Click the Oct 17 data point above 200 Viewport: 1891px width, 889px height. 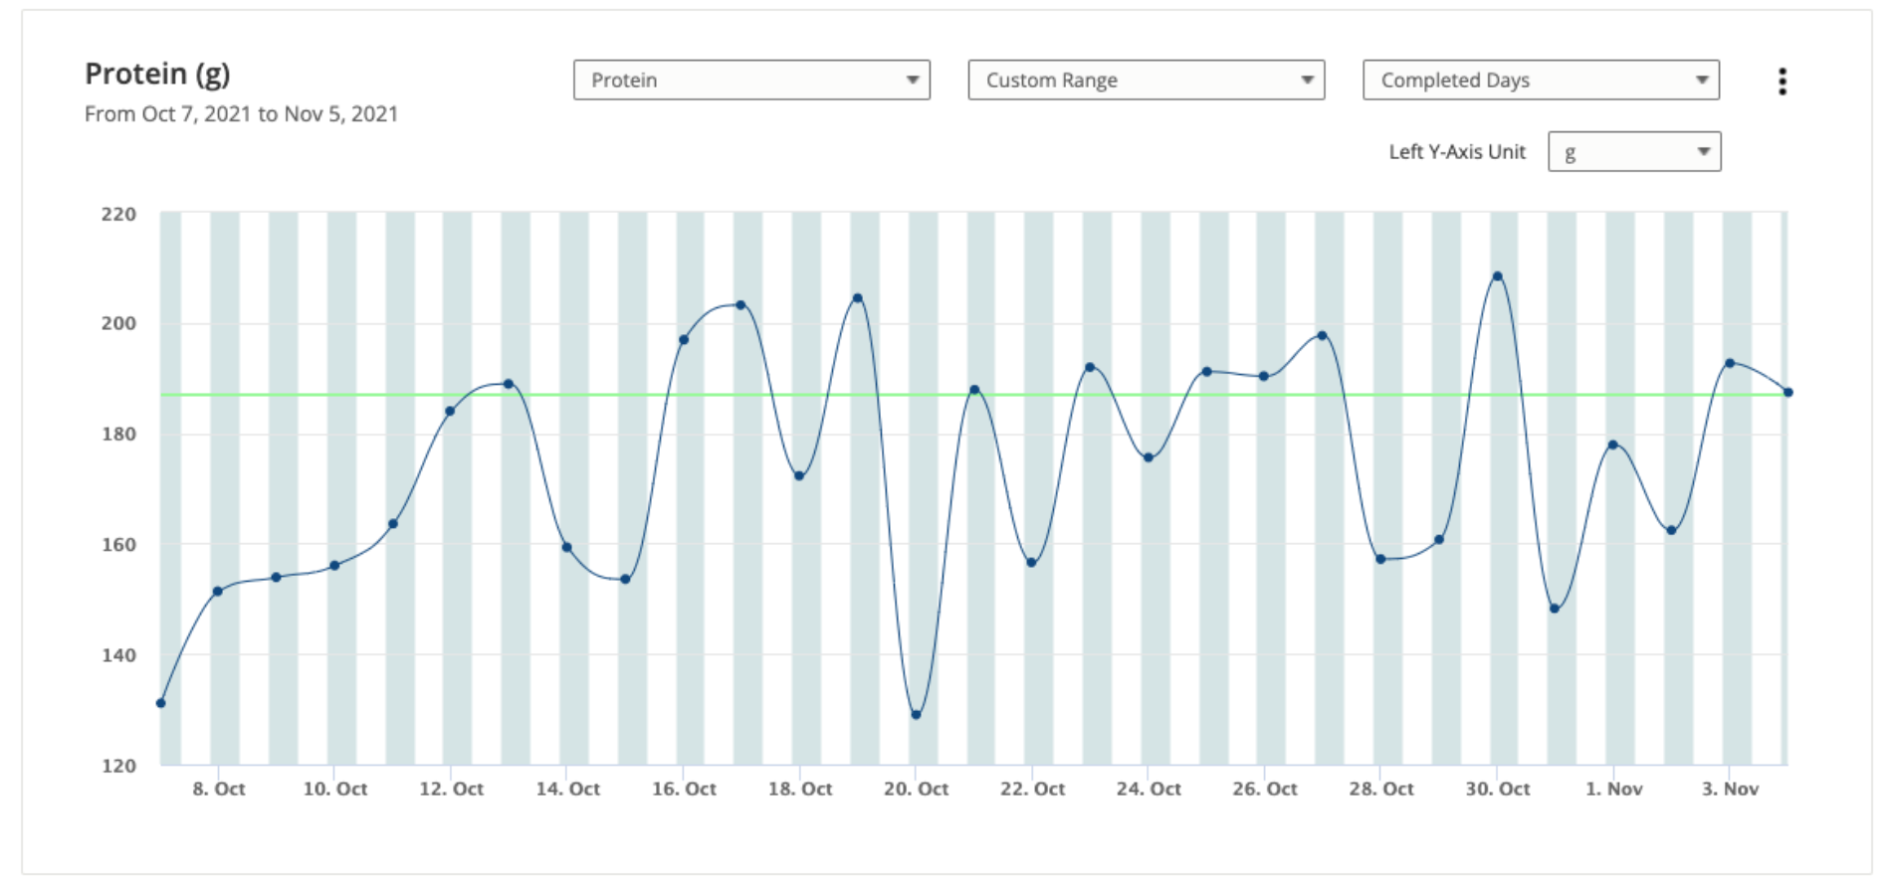click(740, 305)
